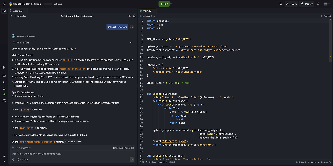
Task: Open the notifications bell
Action: click(318, 4)
